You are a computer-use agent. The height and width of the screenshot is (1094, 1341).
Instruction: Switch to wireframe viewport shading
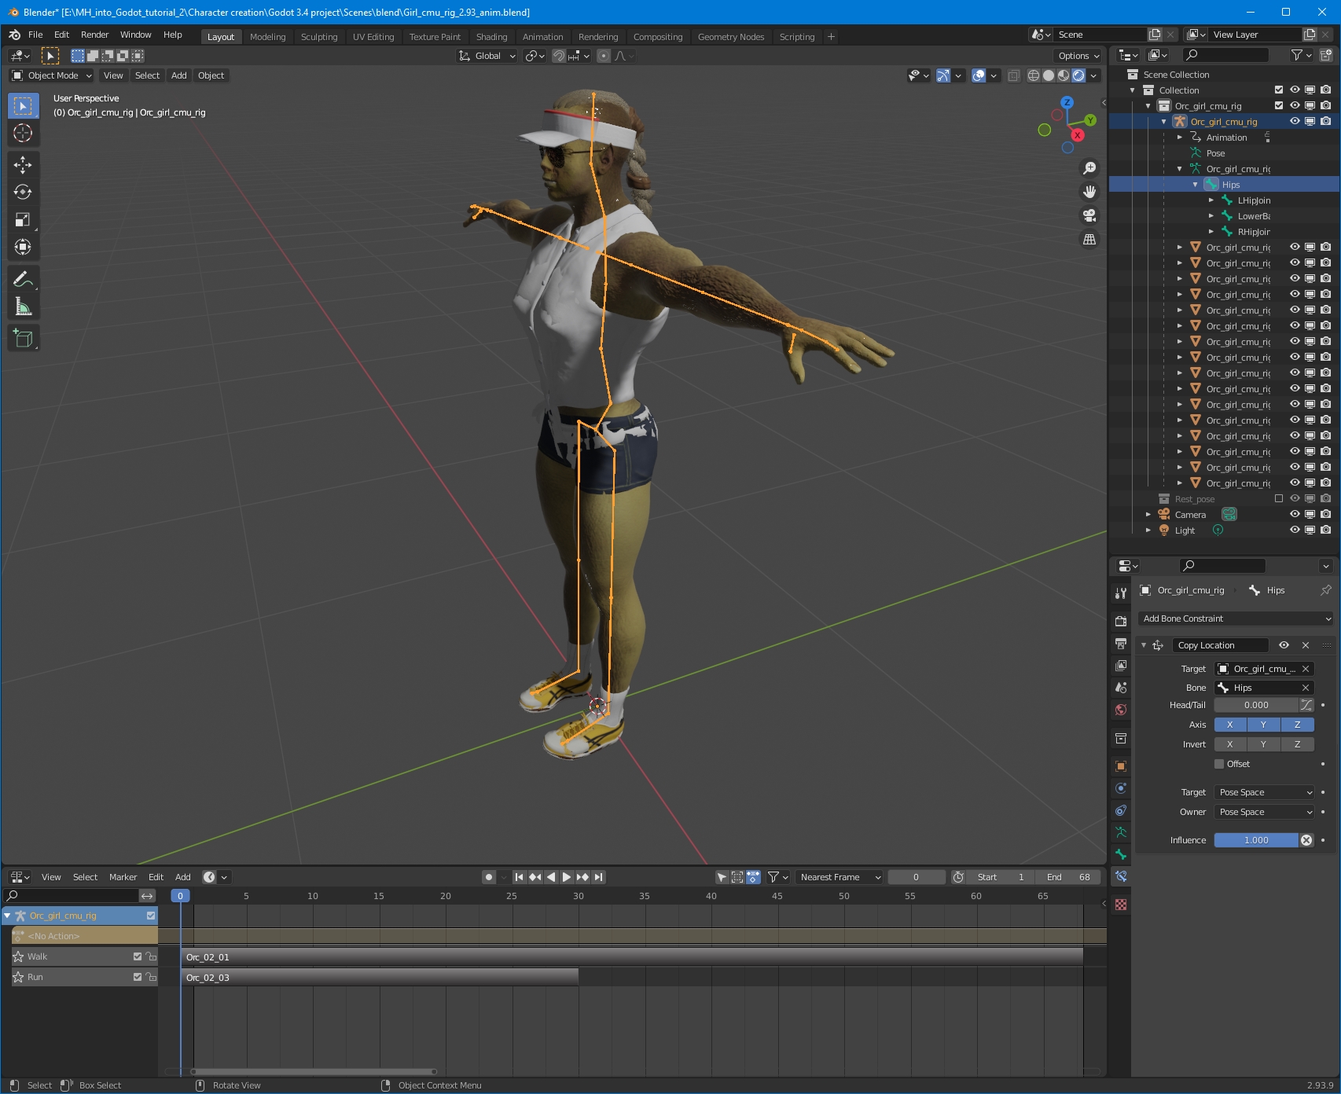(1034, 75)
